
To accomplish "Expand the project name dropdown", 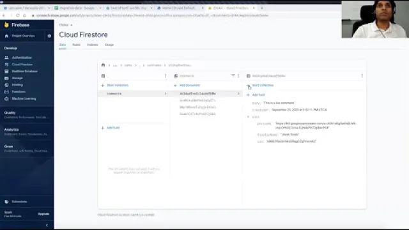I will 65,25.
